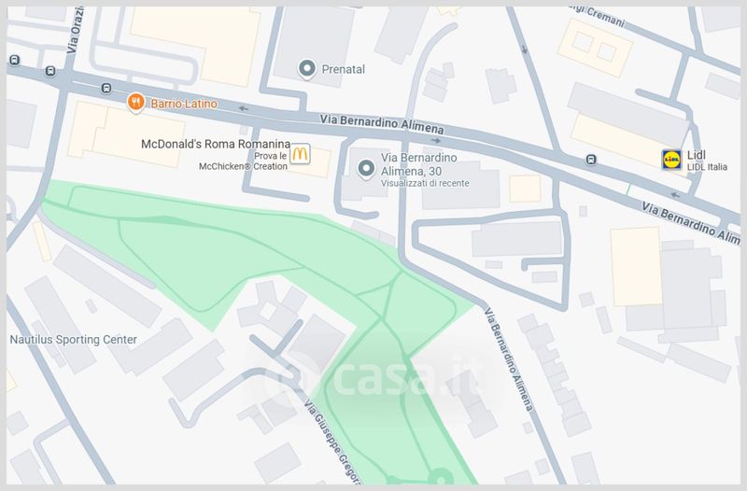This screenshot has height=491, width=747.
Task: Click the Prova le McChicken Creation promo
Action: coord(243,161)
